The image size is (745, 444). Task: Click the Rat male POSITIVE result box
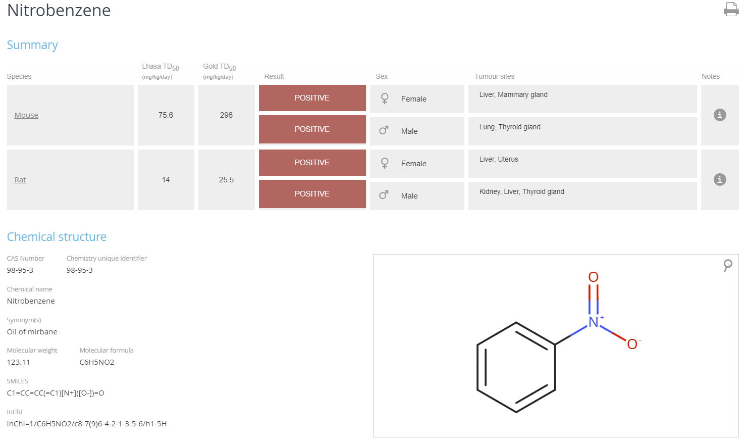tap(312, 194)
